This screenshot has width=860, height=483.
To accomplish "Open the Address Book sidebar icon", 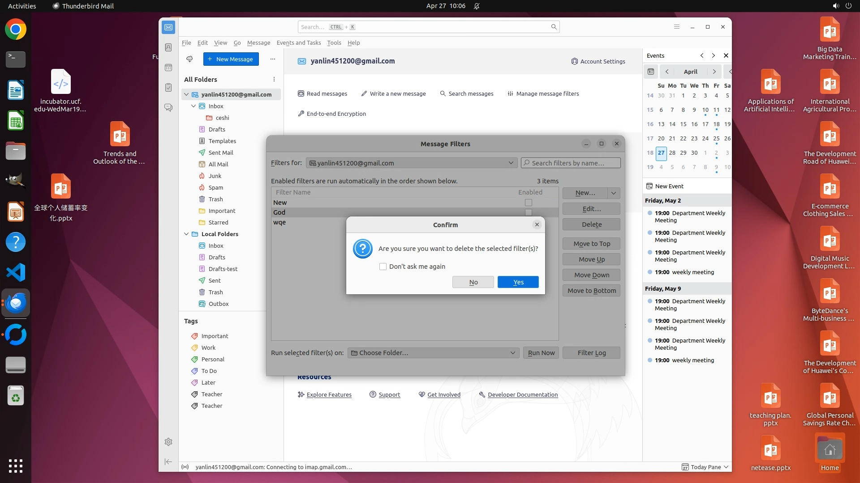I will [x=168, y=47].
